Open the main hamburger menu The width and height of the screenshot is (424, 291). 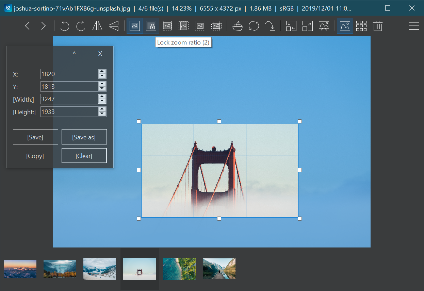413,26
